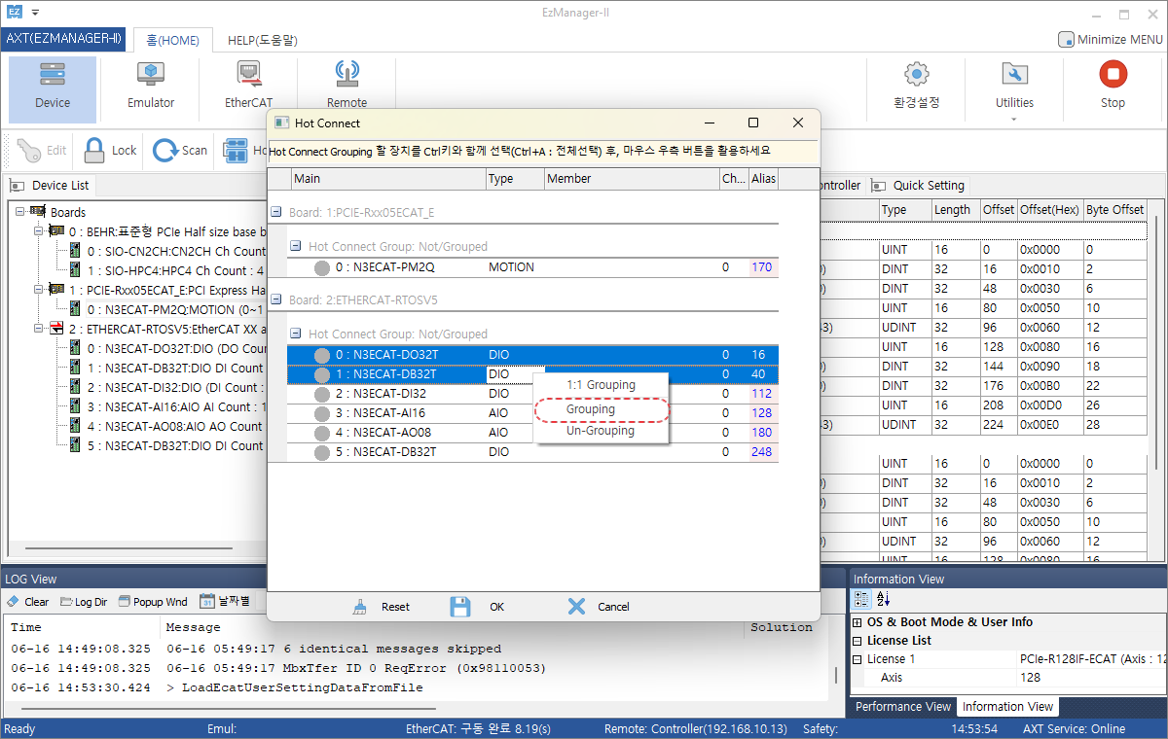Switch Information View to categorized layout
1168x739 pixels.
(x=862, y=599)
